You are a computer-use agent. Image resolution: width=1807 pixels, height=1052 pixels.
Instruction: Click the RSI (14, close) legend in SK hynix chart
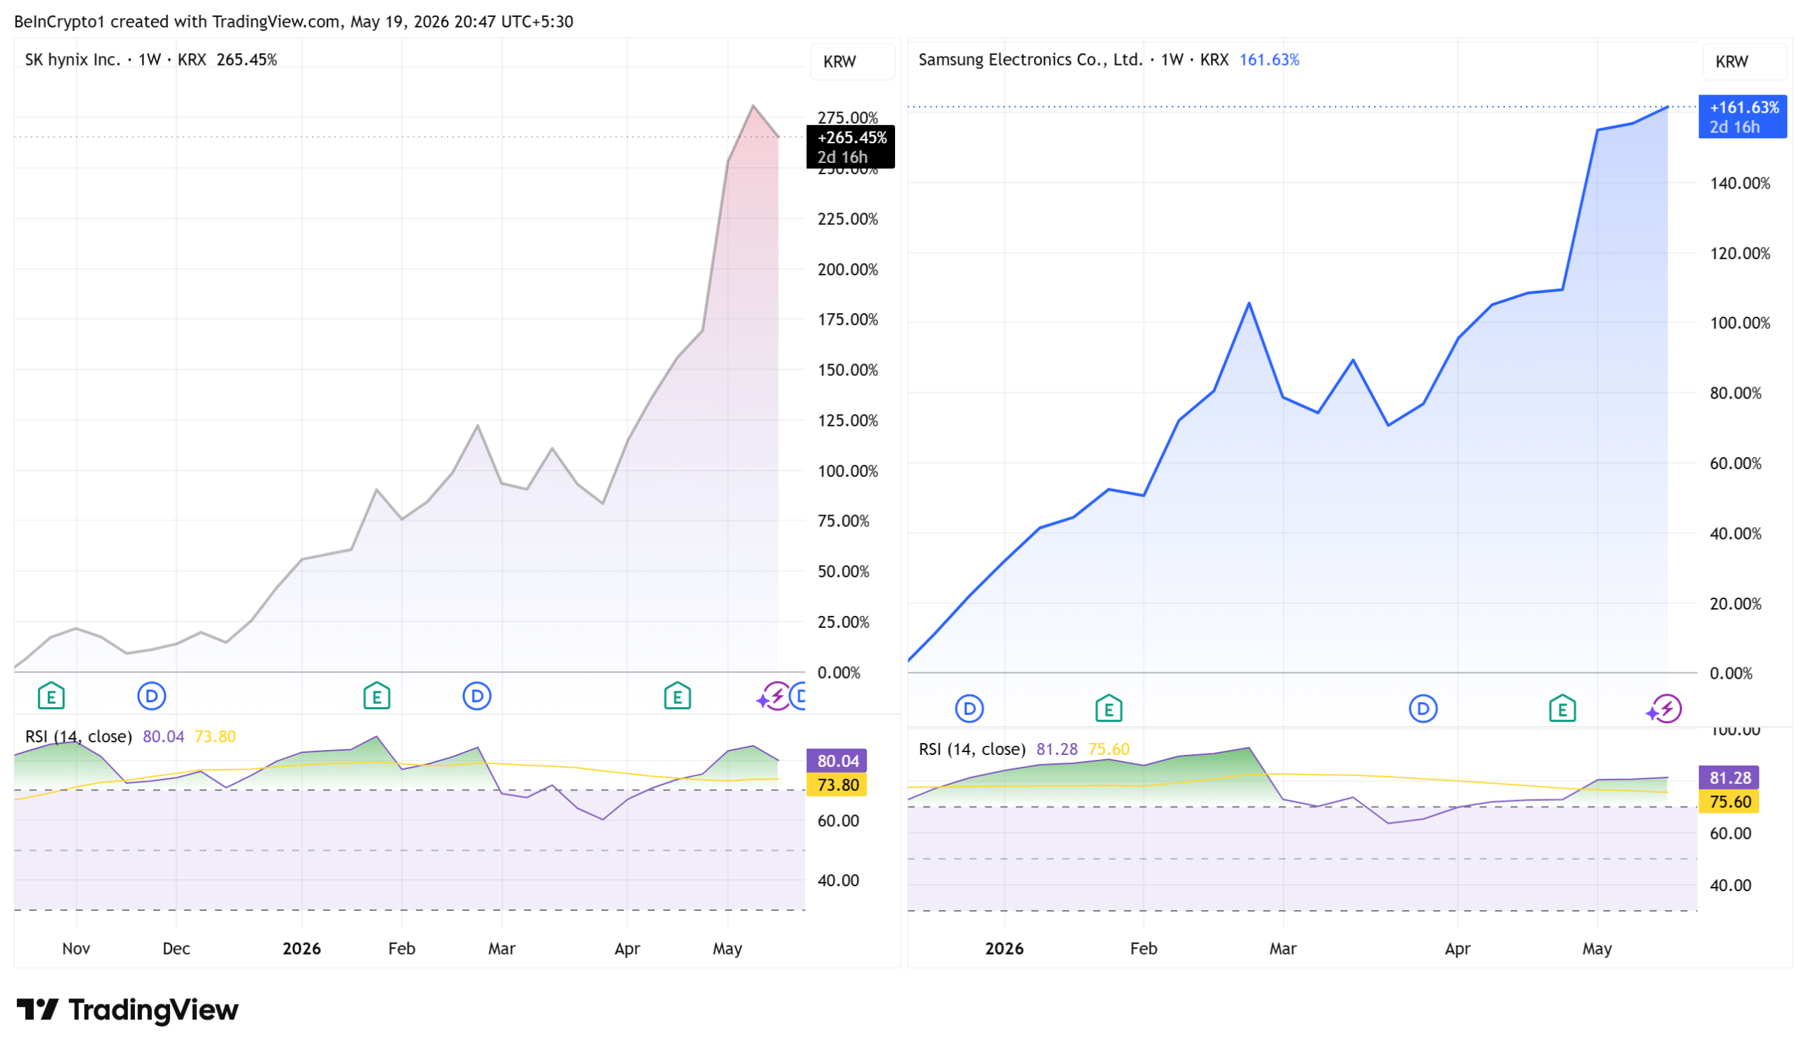pos(78,737)
